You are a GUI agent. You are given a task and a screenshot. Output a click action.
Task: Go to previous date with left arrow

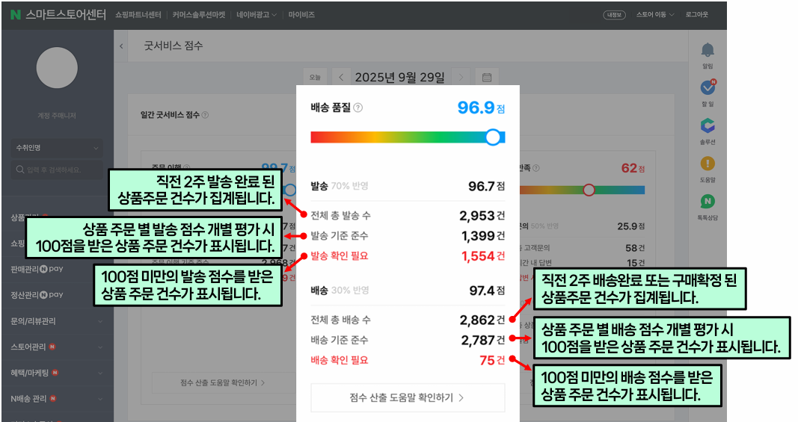(341, 77)
